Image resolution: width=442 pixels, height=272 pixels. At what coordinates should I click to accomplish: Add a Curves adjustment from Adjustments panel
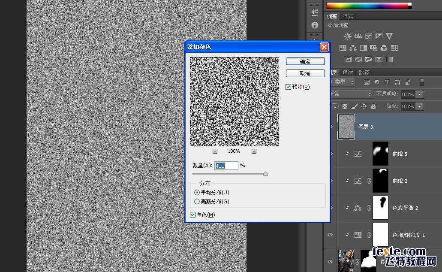coord(368,36)
